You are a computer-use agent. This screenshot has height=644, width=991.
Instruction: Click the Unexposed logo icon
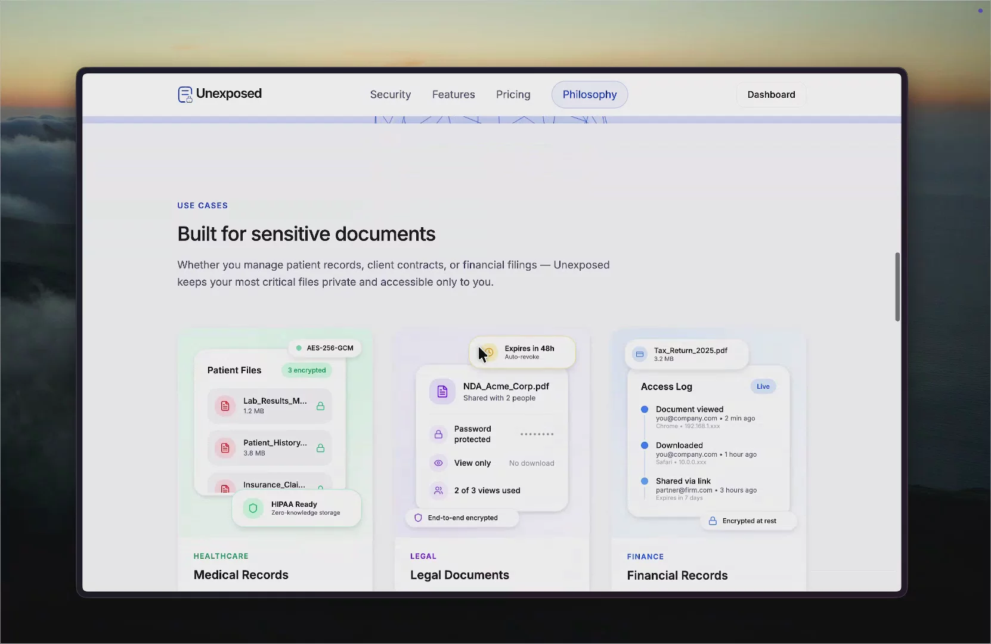pos(185,94)
